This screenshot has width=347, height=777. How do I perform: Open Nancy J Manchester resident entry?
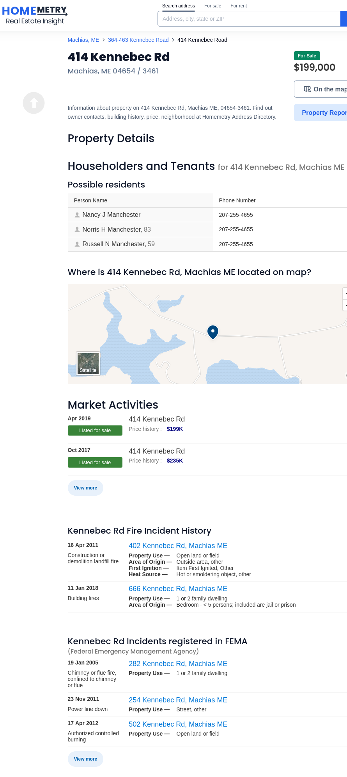[112, 215]
